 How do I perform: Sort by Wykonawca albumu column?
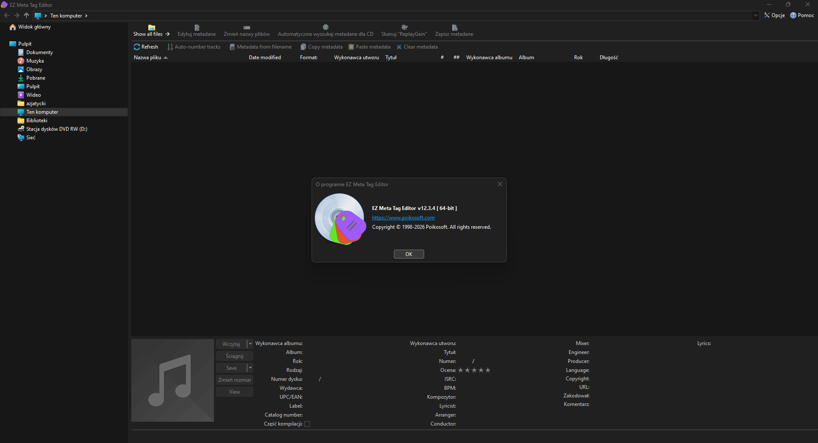pyautogui.click(x=489, y=58)
